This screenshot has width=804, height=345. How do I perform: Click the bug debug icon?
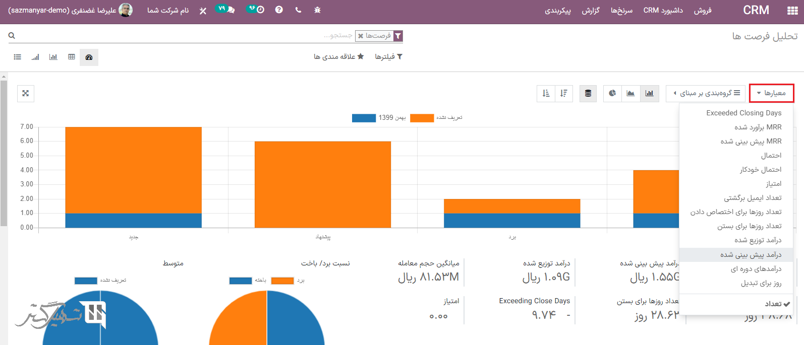317,10
